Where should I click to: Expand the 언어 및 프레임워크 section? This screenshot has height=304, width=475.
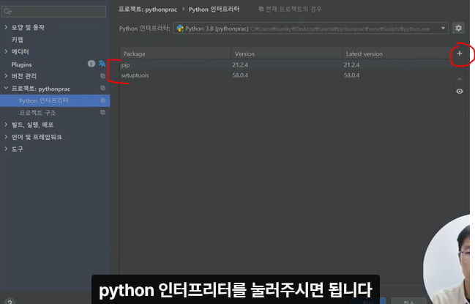point(6,137)
